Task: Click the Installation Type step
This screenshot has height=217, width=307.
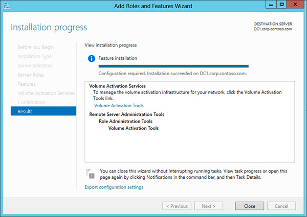Action: pyautogui.click(x=35, y=56)
